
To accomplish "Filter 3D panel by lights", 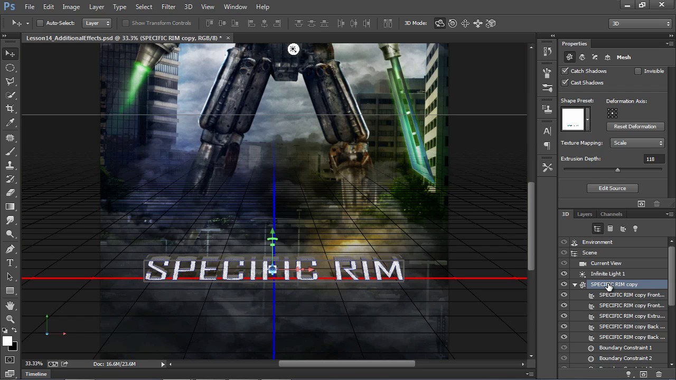I will coord(635,229).
